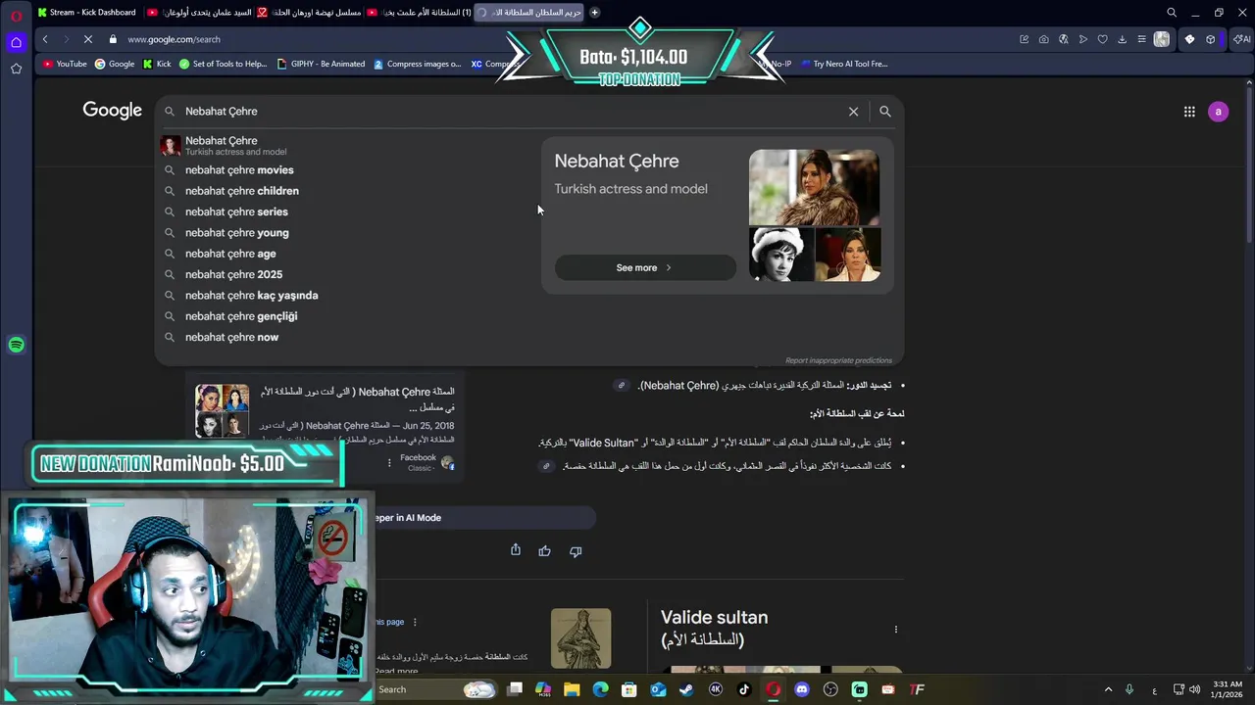Click the thumbs up feedback icon
Screen dimensions: 1255x705
pyautogui.click(x=544, y=551)
